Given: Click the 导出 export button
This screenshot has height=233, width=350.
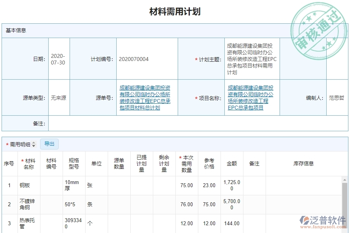Looking at the screenshot, I should 49,144.
